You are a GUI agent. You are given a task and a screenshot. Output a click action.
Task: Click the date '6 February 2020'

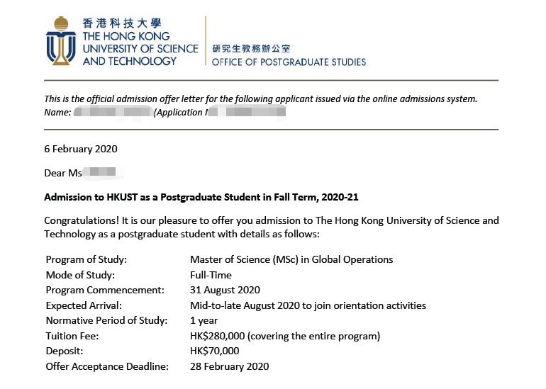(x=81, y=149)
